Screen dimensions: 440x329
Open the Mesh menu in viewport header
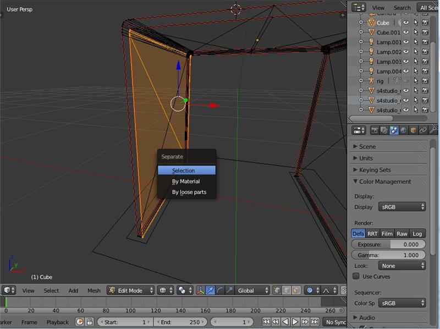click(x=94, y=290)
